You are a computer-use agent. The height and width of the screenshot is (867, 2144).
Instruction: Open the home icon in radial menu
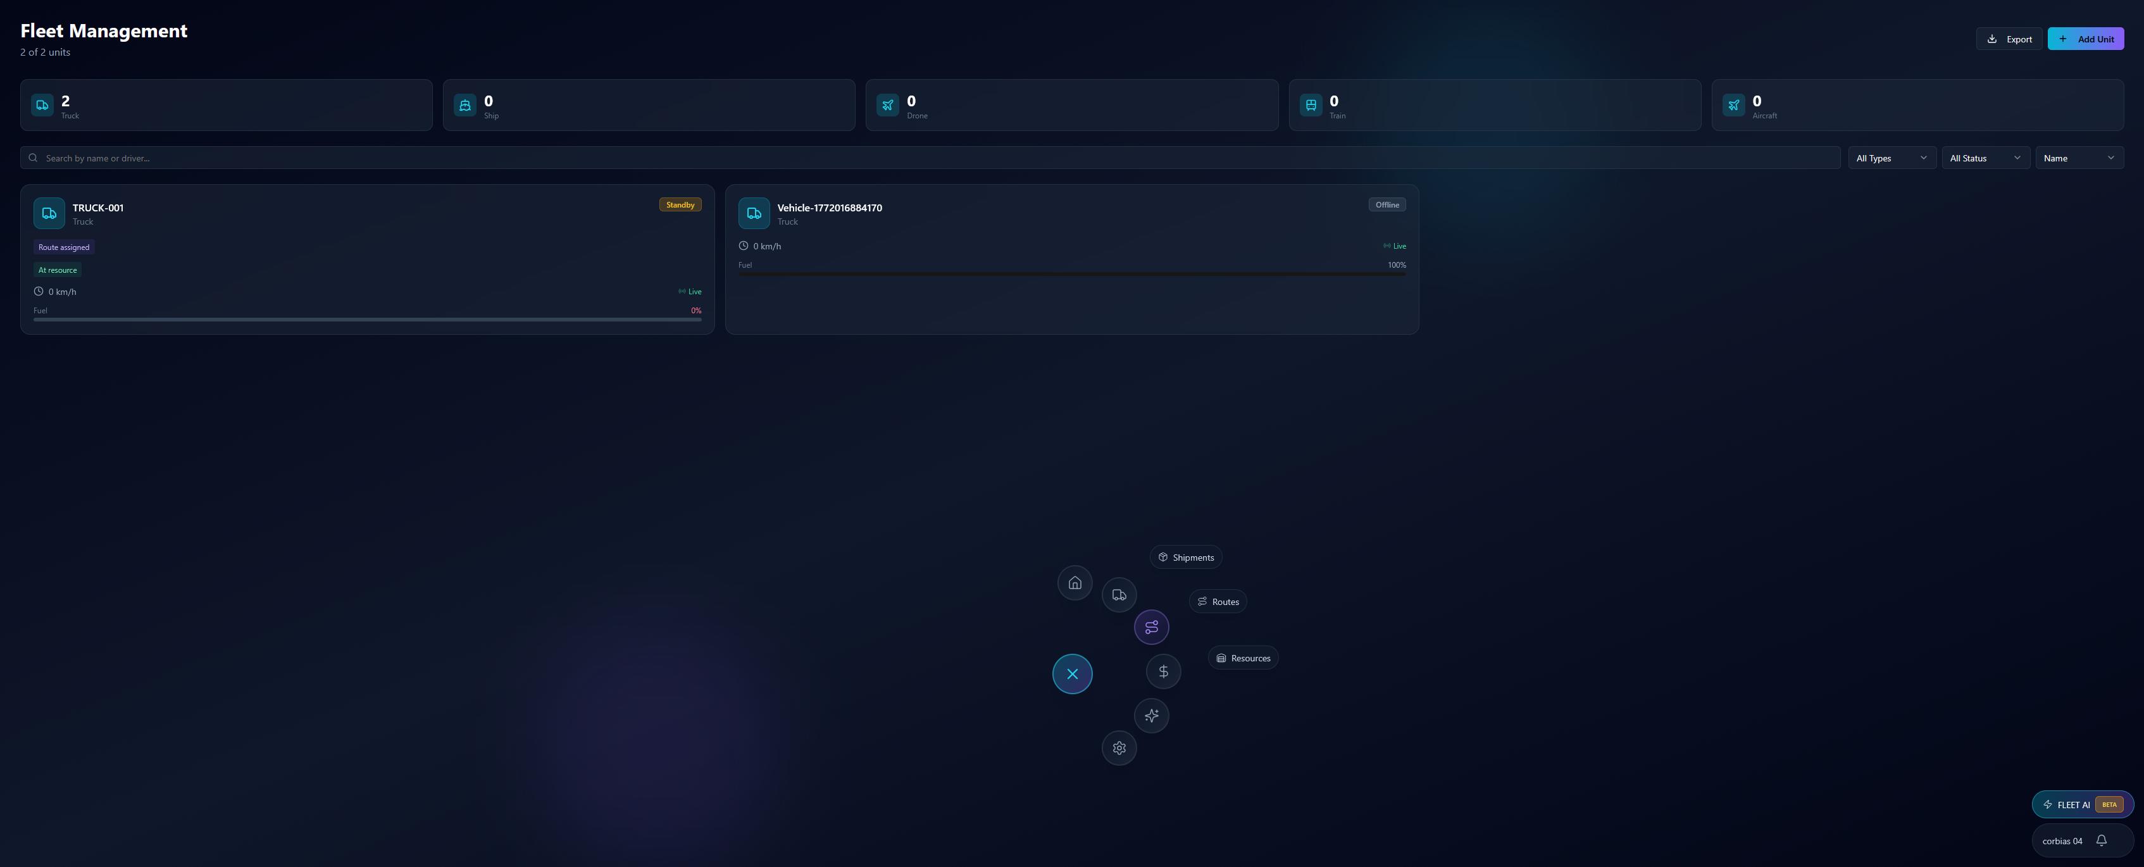point(1075,582)
